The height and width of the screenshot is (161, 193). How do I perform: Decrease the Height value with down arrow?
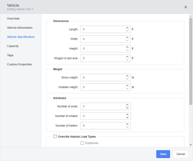[x=127, y=50]
